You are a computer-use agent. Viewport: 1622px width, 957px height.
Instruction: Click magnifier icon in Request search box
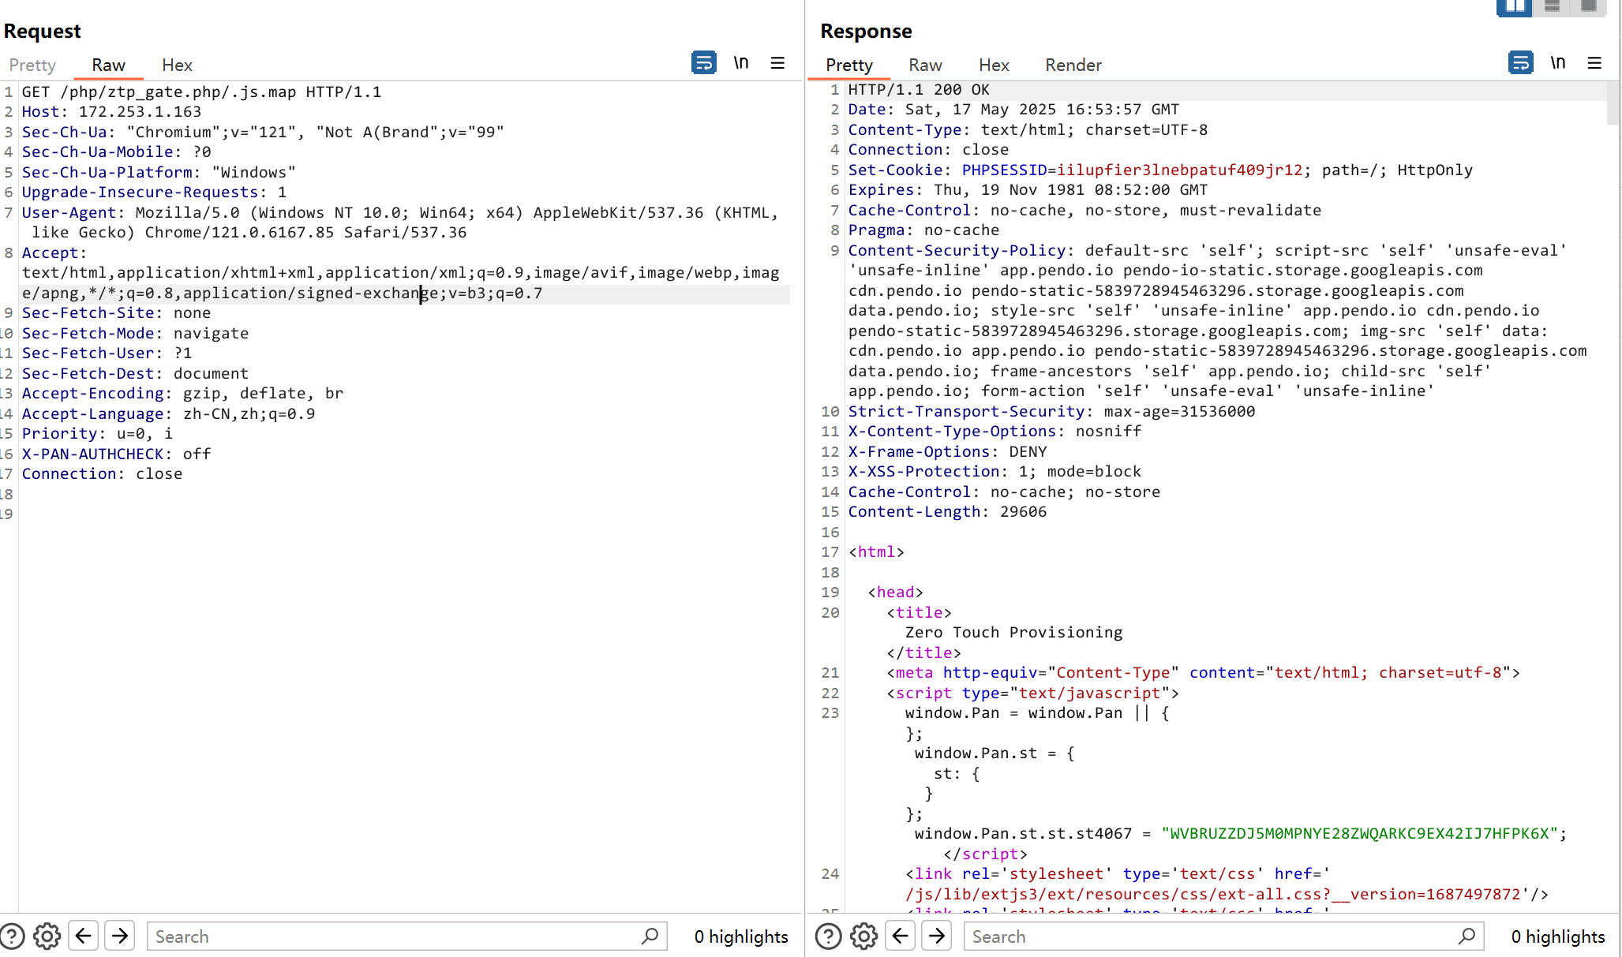650,936
